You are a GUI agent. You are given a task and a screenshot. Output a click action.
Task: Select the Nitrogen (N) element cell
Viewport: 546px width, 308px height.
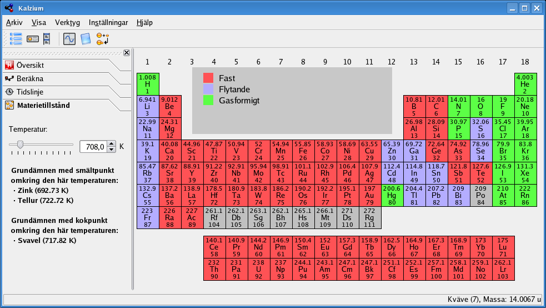click(x=459, y=106)
